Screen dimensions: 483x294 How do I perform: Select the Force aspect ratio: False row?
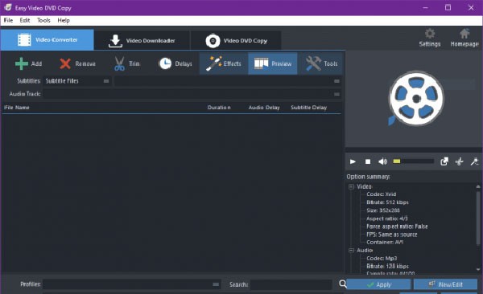397,227
